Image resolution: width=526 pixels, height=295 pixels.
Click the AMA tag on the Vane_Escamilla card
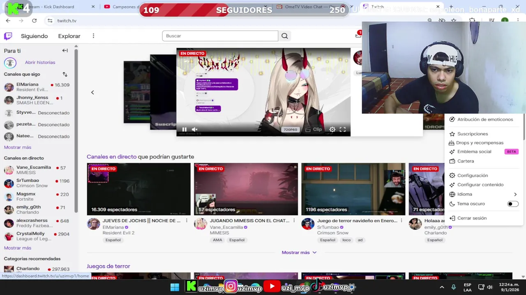(217, 240)
